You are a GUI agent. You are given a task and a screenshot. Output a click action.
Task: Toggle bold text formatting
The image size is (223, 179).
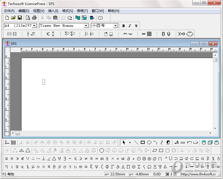coord(123,26)
